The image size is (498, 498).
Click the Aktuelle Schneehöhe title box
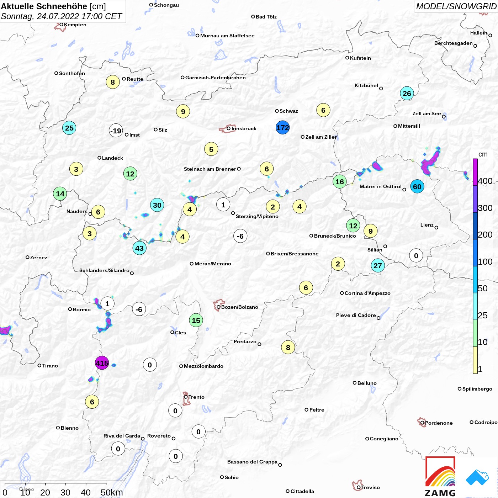(x=63, y=11)
